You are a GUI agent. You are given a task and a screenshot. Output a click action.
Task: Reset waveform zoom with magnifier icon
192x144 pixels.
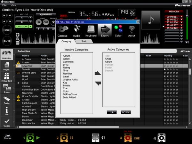pyautogui.click(x=18, y=39)
